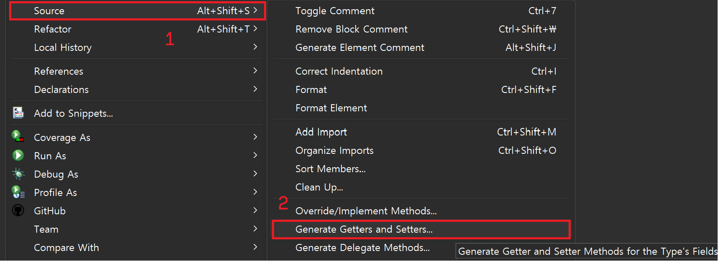Select Generate Element Comment

(x=421, y=48)
